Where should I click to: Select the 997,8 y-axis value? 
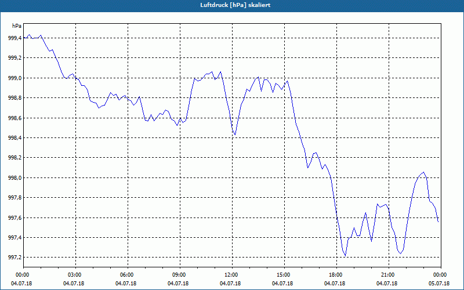point(14,198)
